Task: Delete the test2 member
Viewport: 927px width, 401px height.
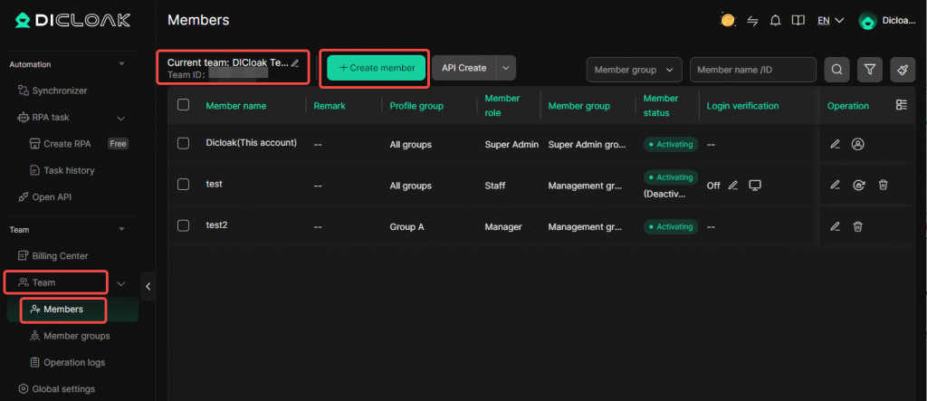Action: coord(858,226)
